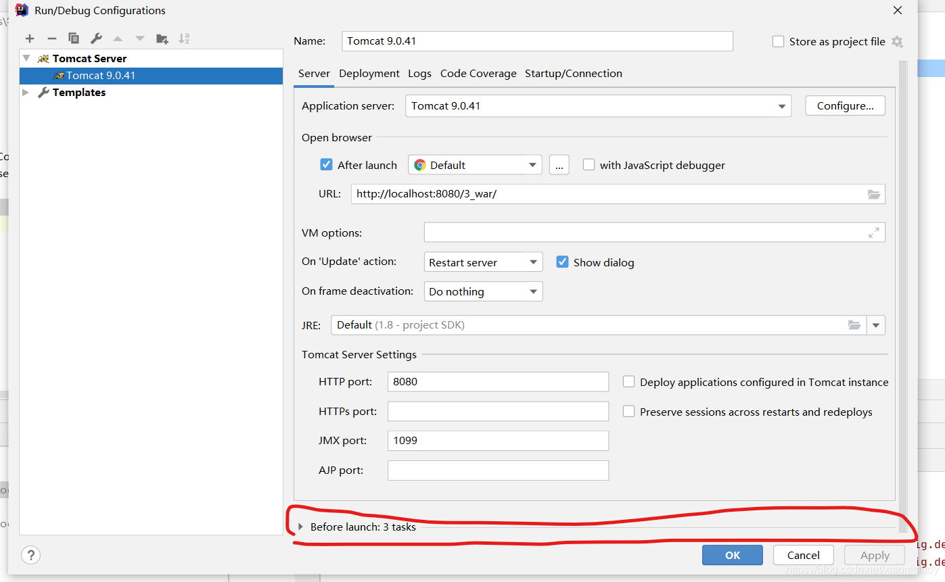Open the JRE dropdown arrow

[x=876, y=325]
